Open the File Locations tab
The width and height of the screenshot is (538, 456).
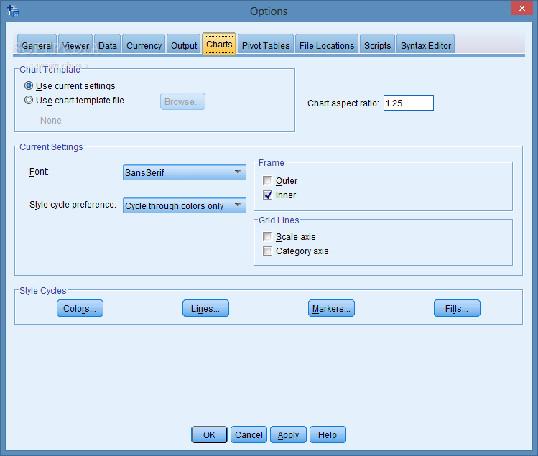click(327, 45)
